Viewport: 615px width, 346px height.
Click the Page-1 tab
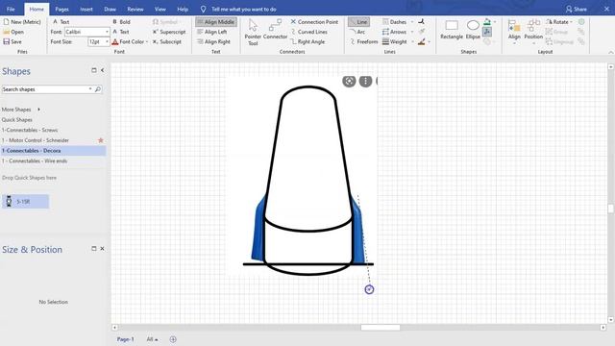125,339
